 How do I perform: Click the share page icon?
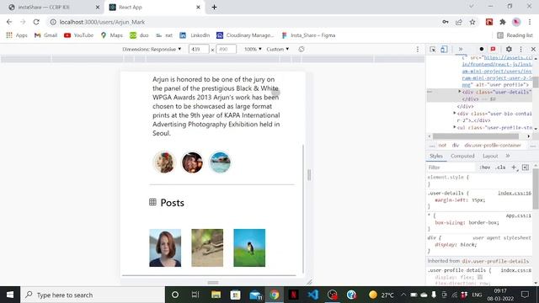pyautogui.click(x=459, y=22)
